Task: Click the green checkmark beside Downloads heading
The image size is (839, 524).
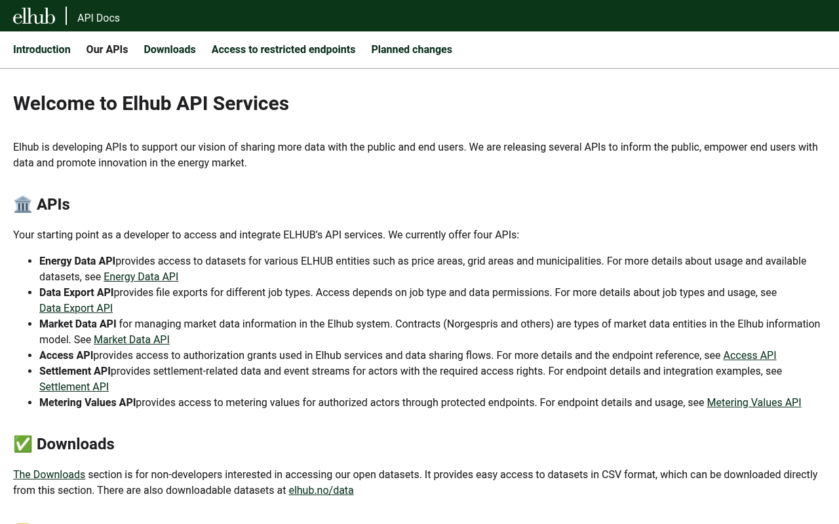Action: coord(23,444)
